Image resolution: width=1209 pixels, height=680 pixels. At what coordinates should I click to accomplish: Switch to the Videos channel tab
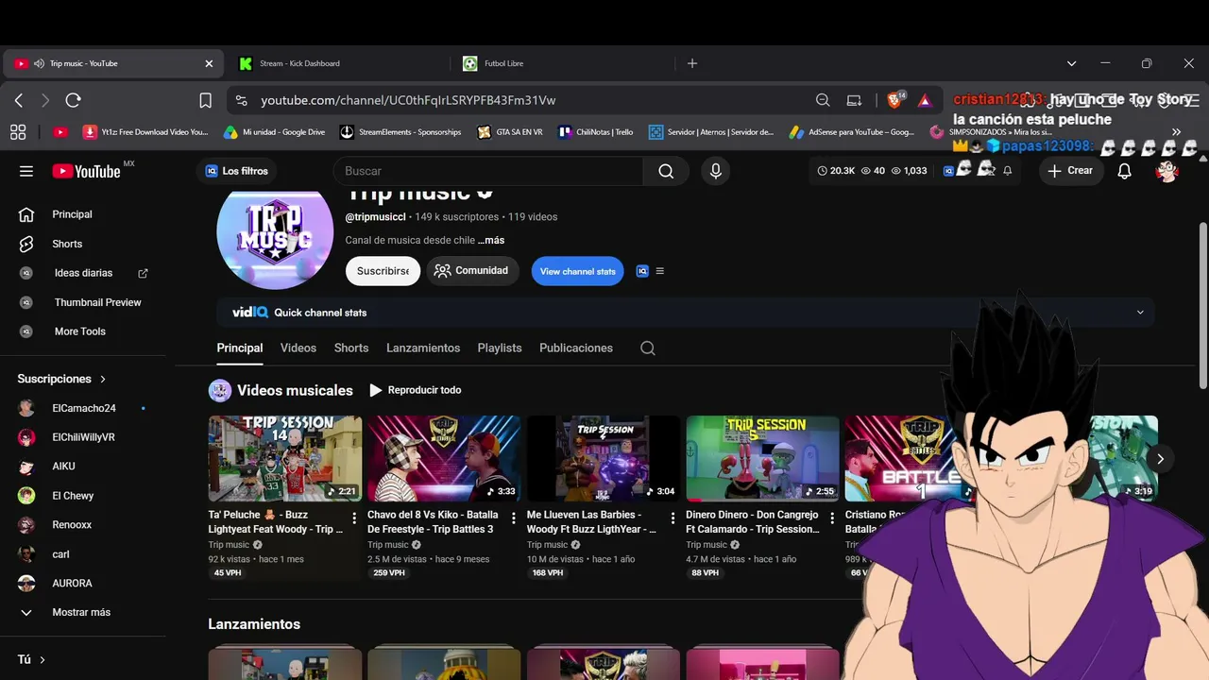tap(298, 348)
